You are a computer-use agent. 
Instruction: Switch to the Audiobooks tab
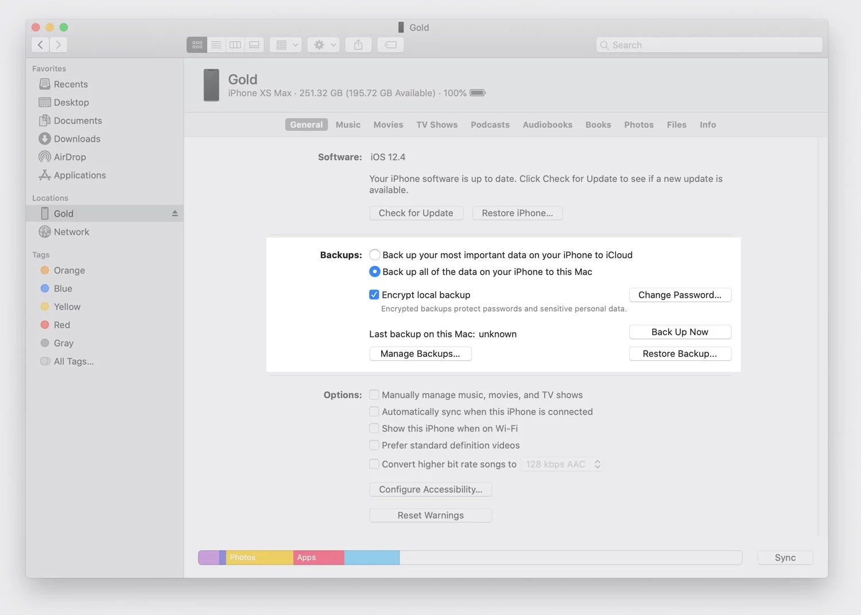548,124
